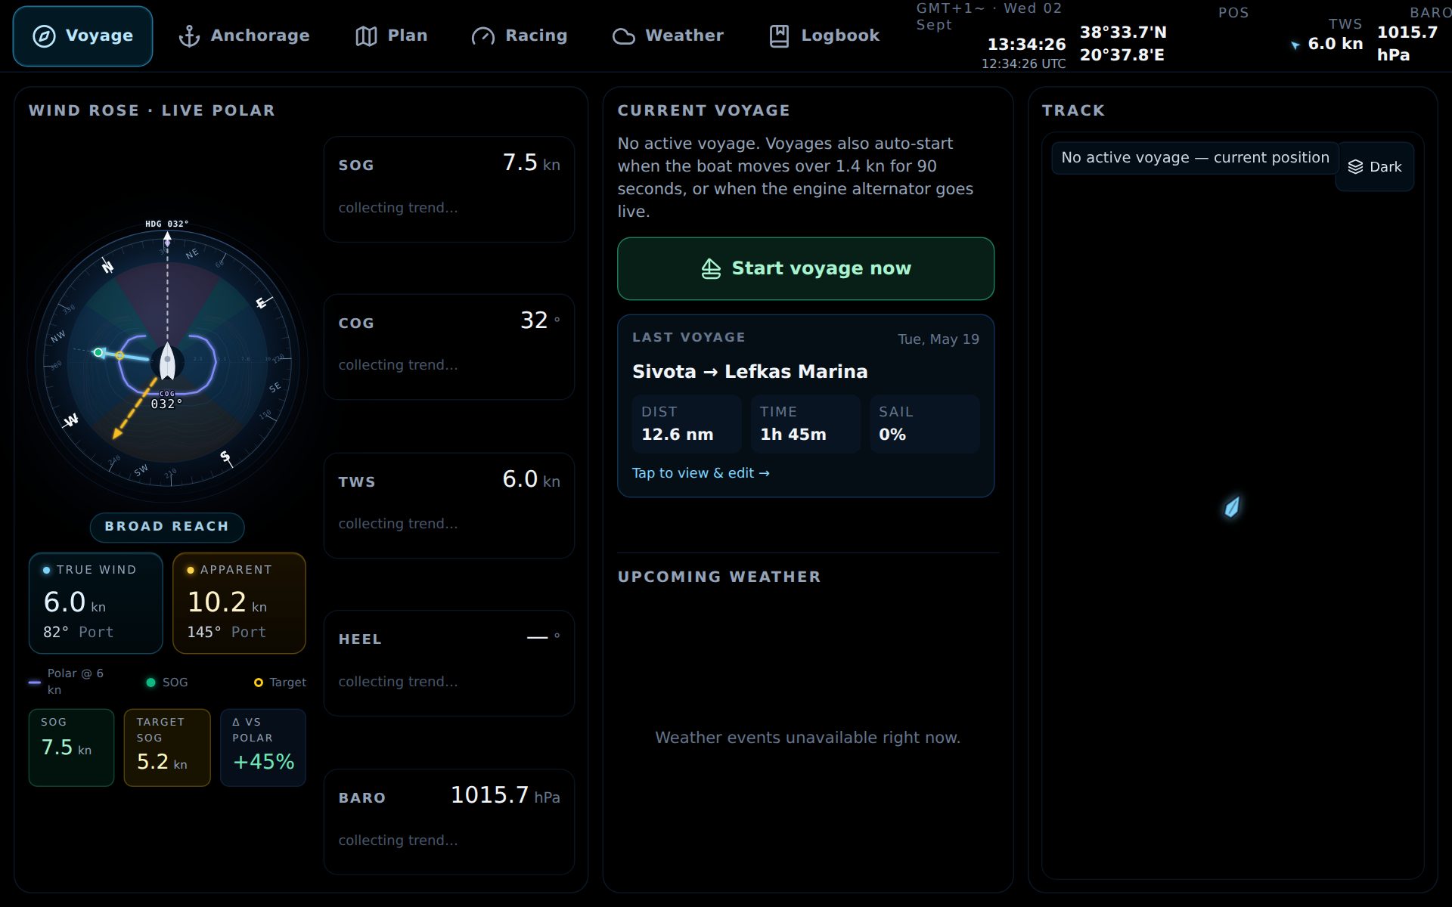The height and width of the screenshot is (907, 1452).
Task: Select the True Wind 6.0 kn card
Action: (96, 603)
